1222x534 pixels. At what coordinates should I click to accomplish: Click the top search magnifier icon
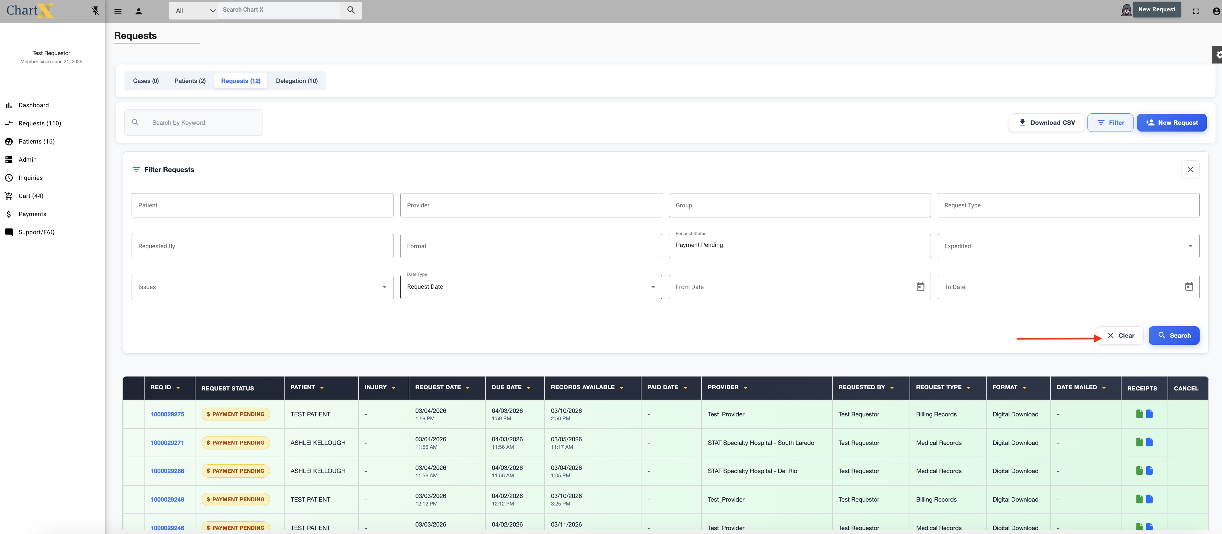[351, 10]
